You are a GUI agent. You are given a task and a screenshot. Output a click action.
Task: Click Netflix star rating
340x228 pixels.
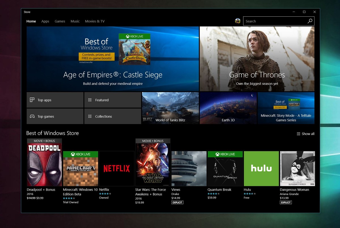[105, 194]
